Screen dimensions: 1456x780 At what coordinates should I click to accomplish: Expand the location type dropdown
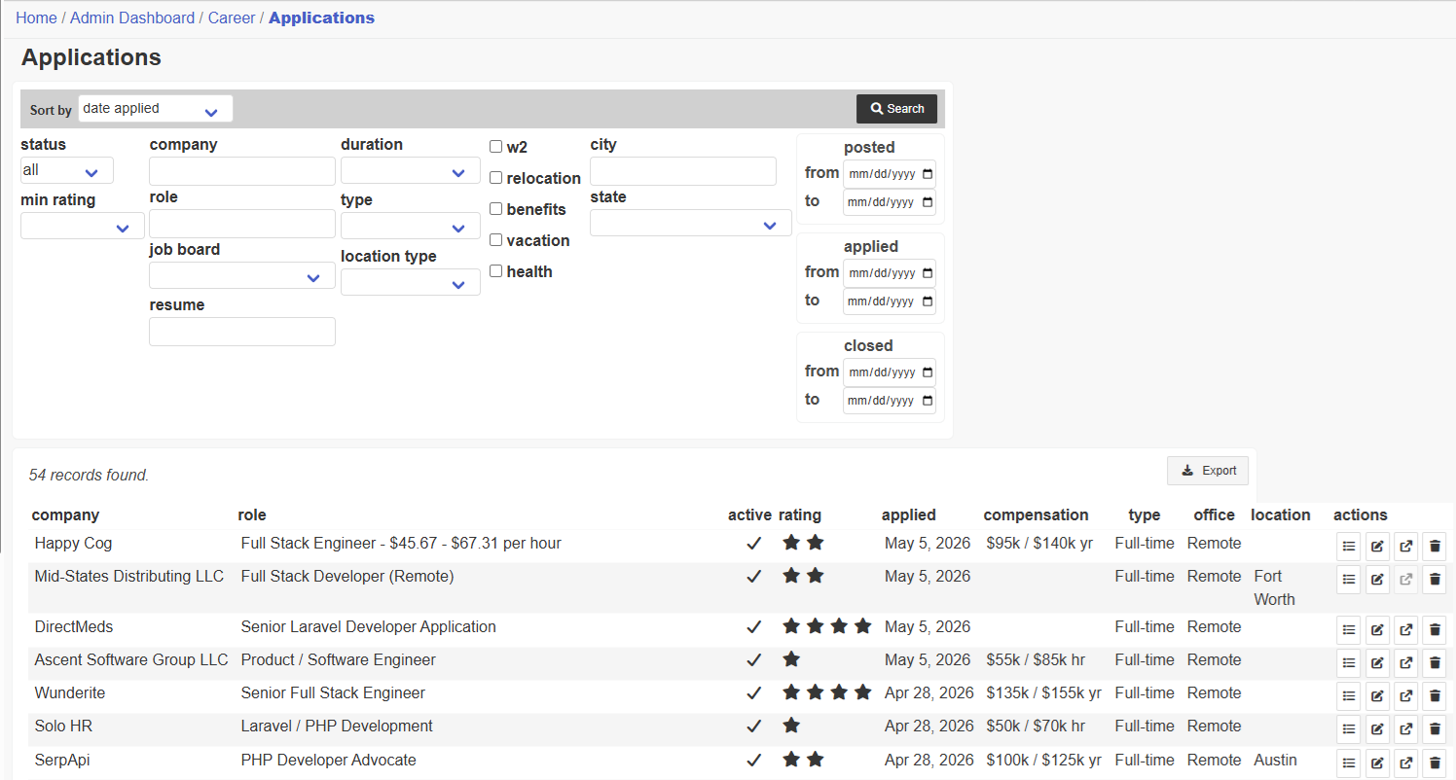point(411,282)
